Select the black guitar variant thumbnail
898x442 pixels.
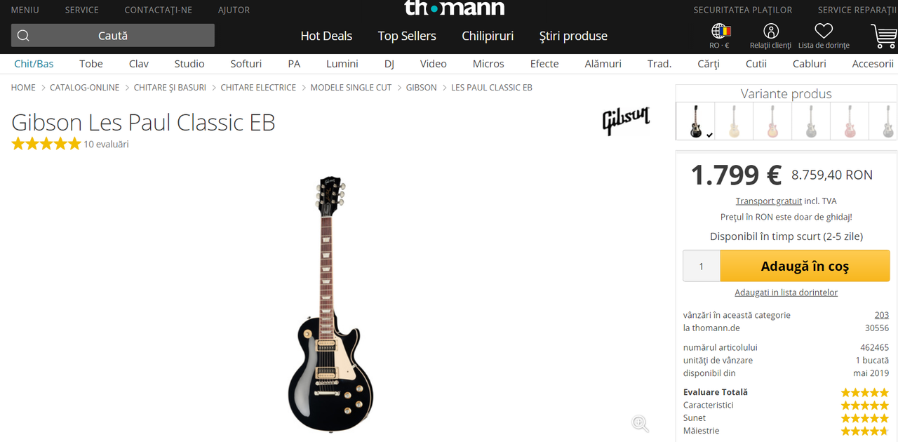[x=696, y=121]
